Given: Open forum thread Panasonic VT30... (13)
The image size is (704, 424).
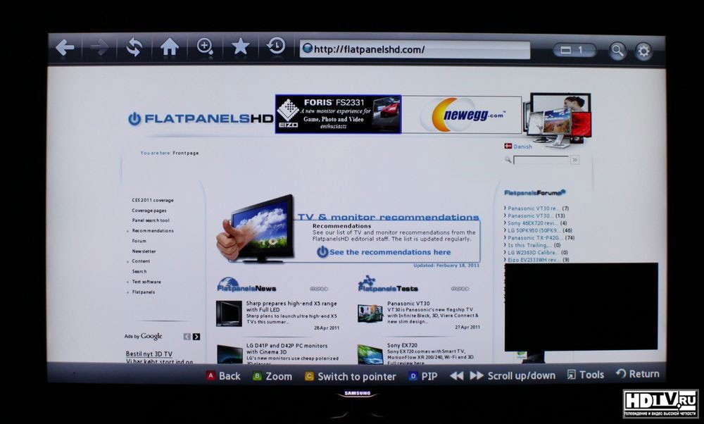Looking at the screenshot, I should pyautogui.click(x=534, y=216).
